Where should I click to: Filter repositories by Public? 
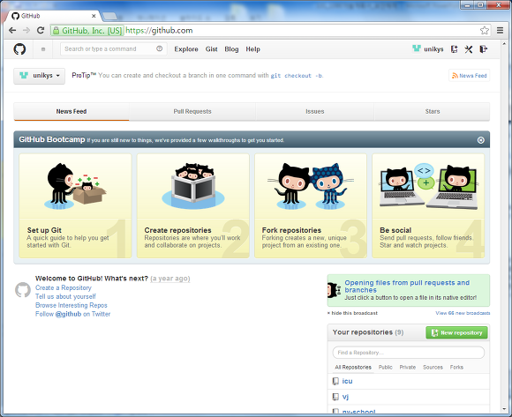click(x=386, y=367)
